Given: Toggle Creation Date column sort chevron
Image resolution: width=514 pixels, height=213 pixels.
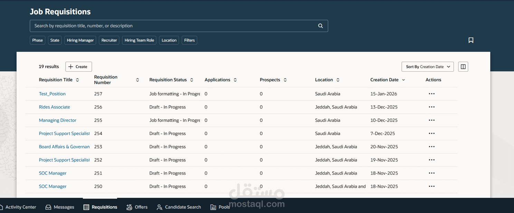Looking at the screenshot, I should (403, 80).
